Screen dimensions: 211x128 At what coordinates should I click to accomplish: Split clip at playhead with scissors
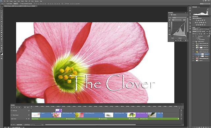coord(25,107)
